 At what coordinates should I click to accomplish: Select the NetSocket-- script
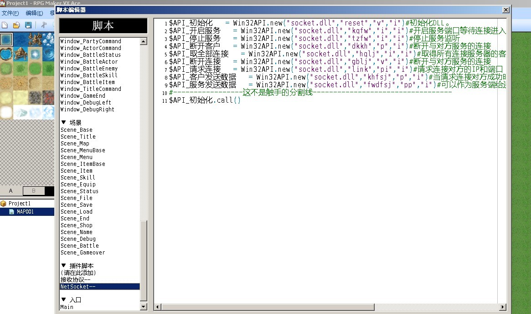coord(99,287)
